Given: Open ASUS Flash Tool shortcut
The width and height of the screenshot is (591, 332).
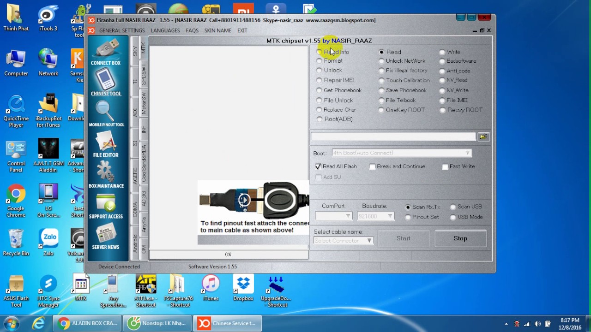Looking at the screenshot, I should [x=16, y=291].
